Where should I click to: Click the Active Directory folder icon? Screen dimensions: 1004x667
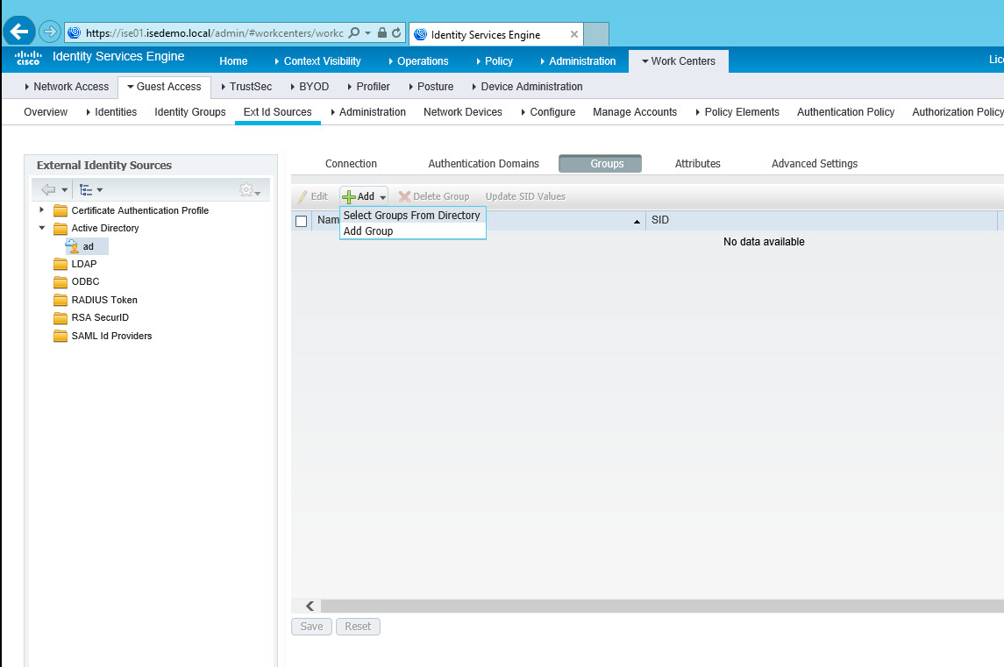point(61,229)
